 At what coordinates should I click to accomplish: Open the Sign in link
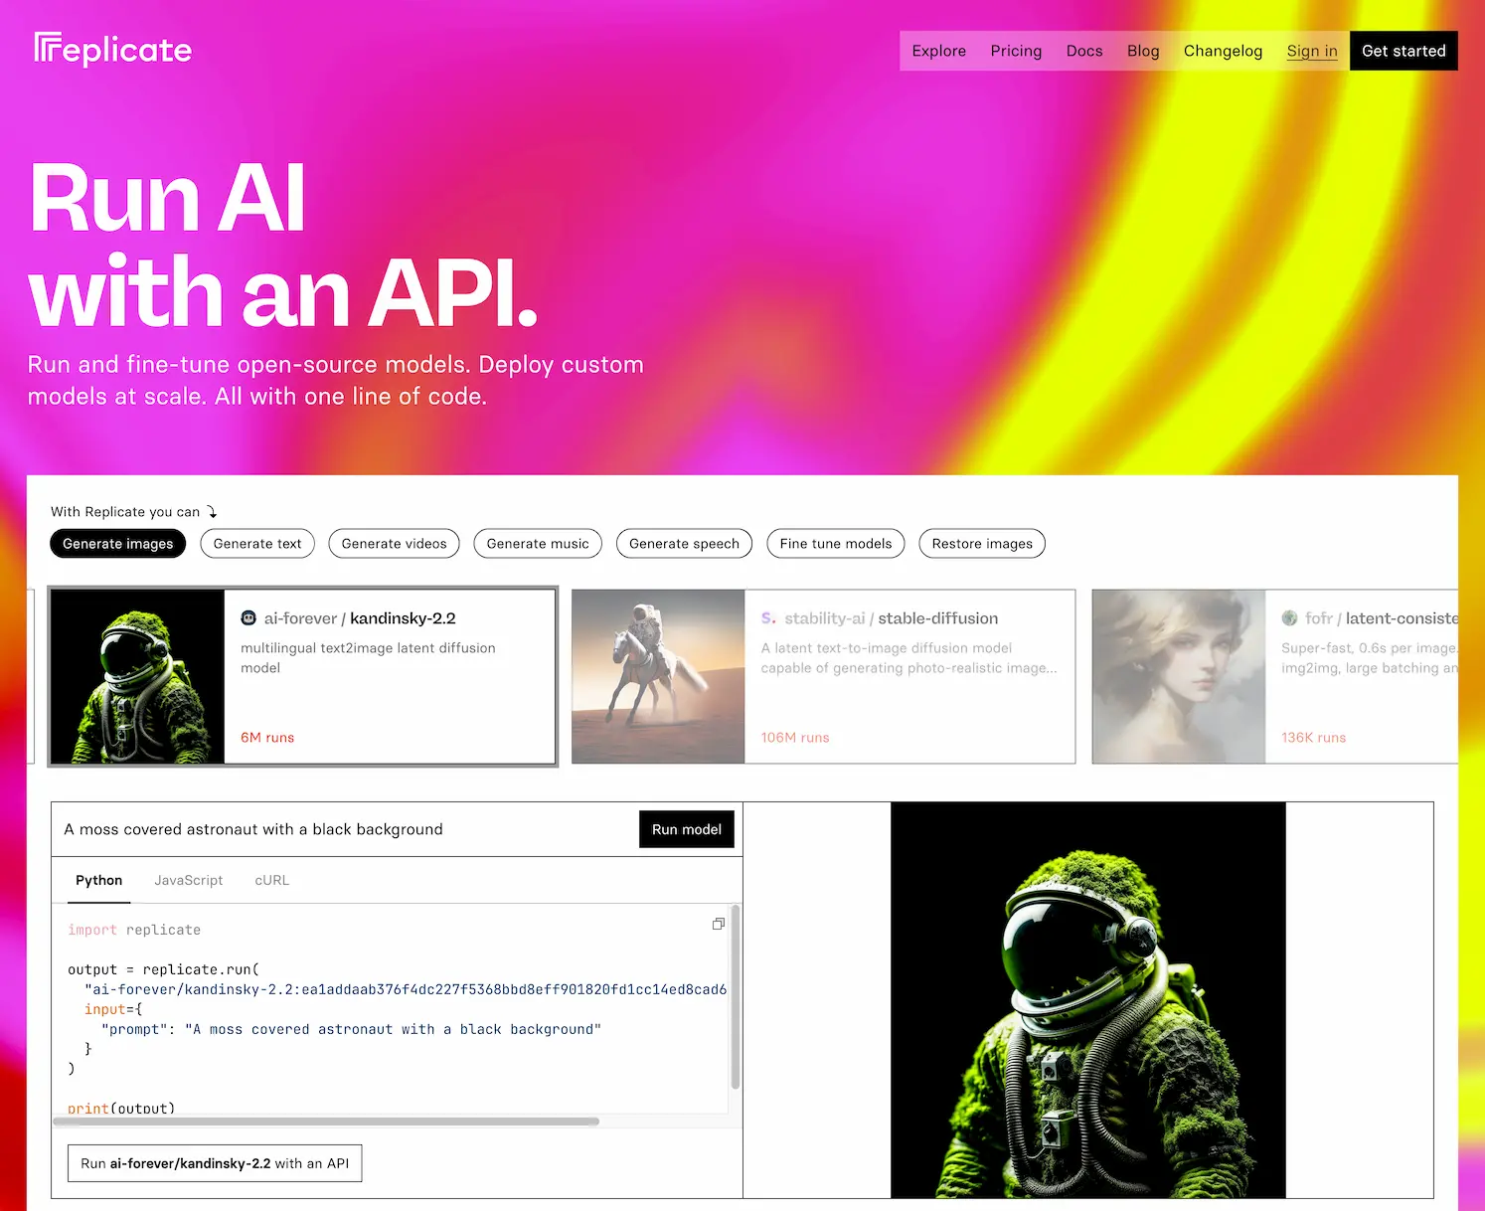tap(1311, 51)
